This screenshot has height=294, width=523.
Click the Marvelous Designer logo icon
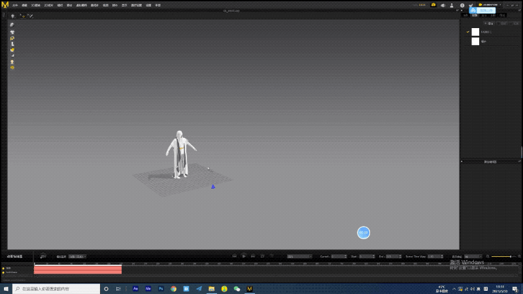point(5,5)
